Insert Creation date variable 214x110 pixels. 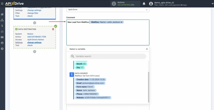(x=90, y=79)
